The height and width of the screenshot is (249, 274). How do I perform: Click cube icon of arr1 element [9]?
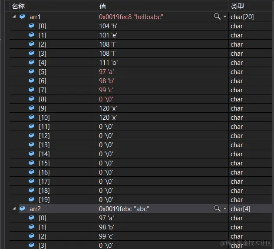pos(31,108)
